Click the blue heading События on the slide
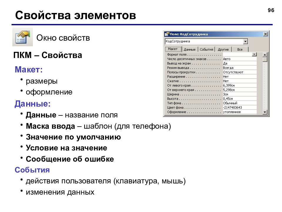This screenshot has width=282, height=212. [32, 170]
